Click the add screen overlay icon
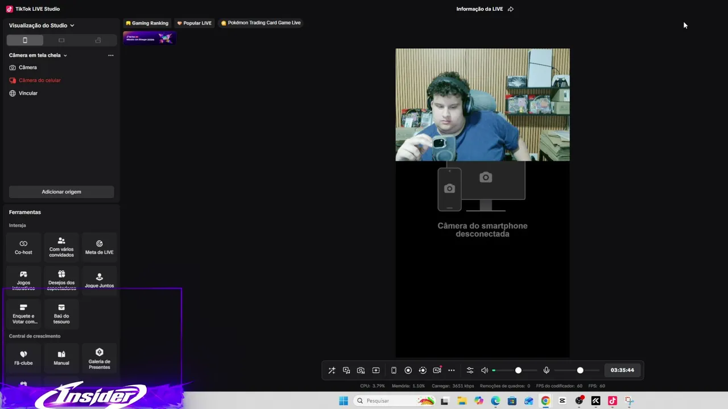The width and height of the screenshot is (728, 409). click(376, 370)
